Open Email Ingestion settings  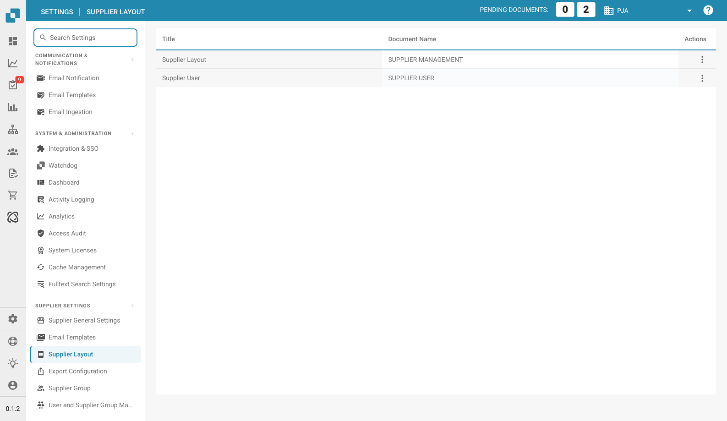pyautogui.click(x=85, y=112)
